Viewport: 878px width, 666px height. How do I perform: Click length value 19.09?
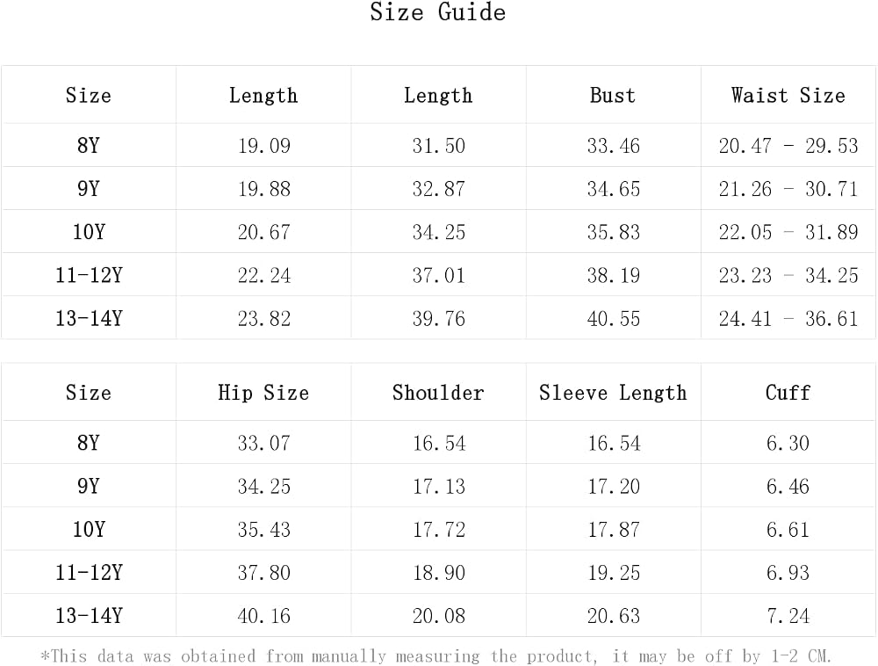tap(263, 146)
